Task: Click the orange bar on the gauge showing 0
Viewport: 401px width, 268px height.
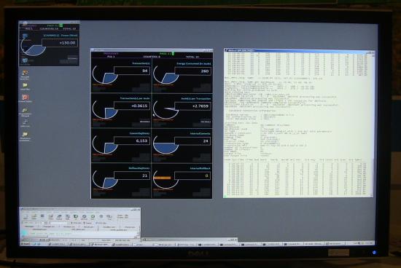Action: point(162,178)
